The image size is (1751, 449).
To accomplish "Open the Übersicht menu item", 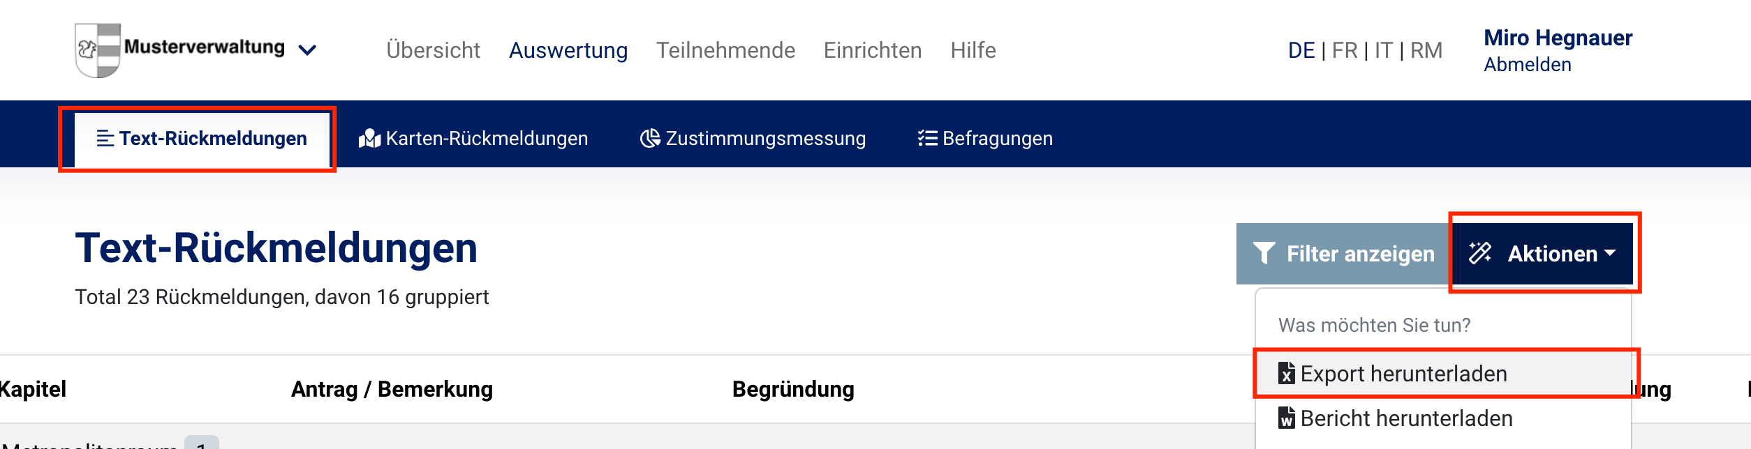I will point(433,50).
